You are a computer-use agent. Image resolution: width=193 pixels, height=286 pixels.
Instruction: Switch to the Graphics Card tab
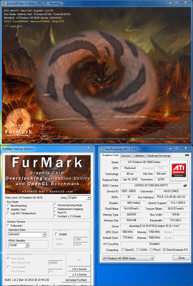110,155
